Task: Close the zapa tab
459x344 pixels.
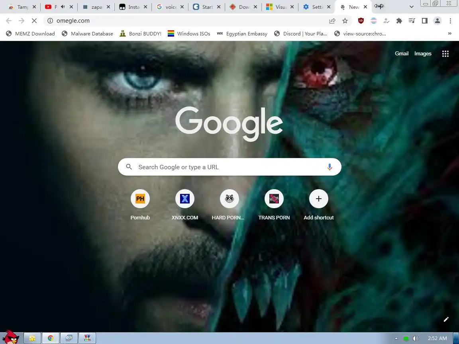Action: click(108, 7)
